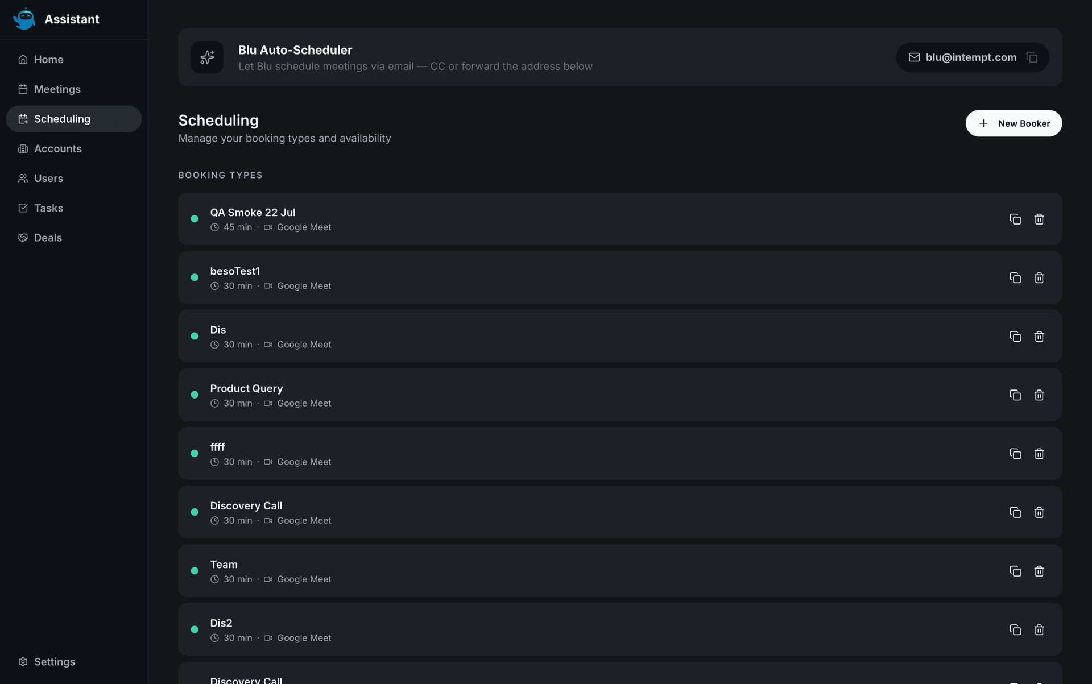Copy the Dis booking type
Viewport: 1092px width, 684px height.
coord(1015,336)
